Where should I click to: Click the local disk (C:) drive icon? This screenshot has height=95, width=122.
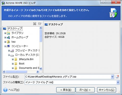click(x=12, y=55)
